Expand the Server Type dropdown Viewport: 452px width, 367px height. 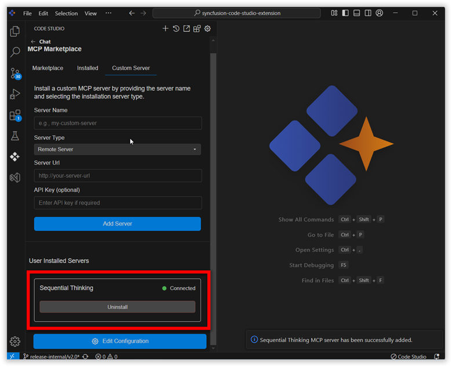[x=117, y=150]
